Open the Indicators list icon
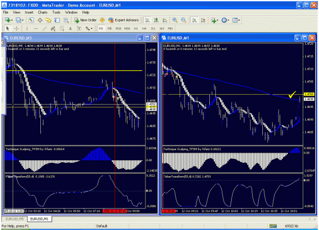Viewport: 319px width, 230px height. (x=213, y=20)
